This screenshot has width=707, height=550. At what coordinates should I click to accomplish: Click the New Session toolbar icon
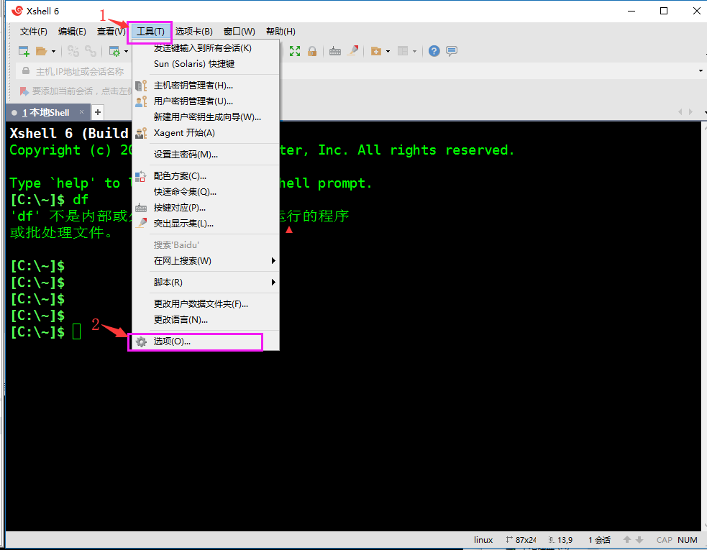click(x=24, y=51)
